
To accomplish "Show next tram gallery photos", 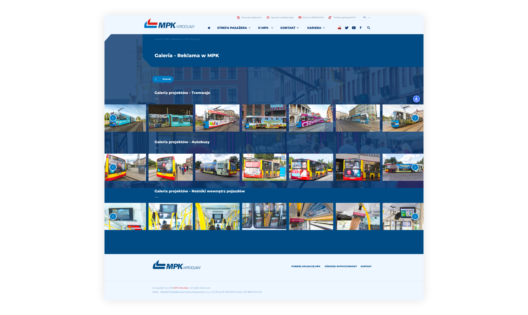I will [x=415, y=118].
